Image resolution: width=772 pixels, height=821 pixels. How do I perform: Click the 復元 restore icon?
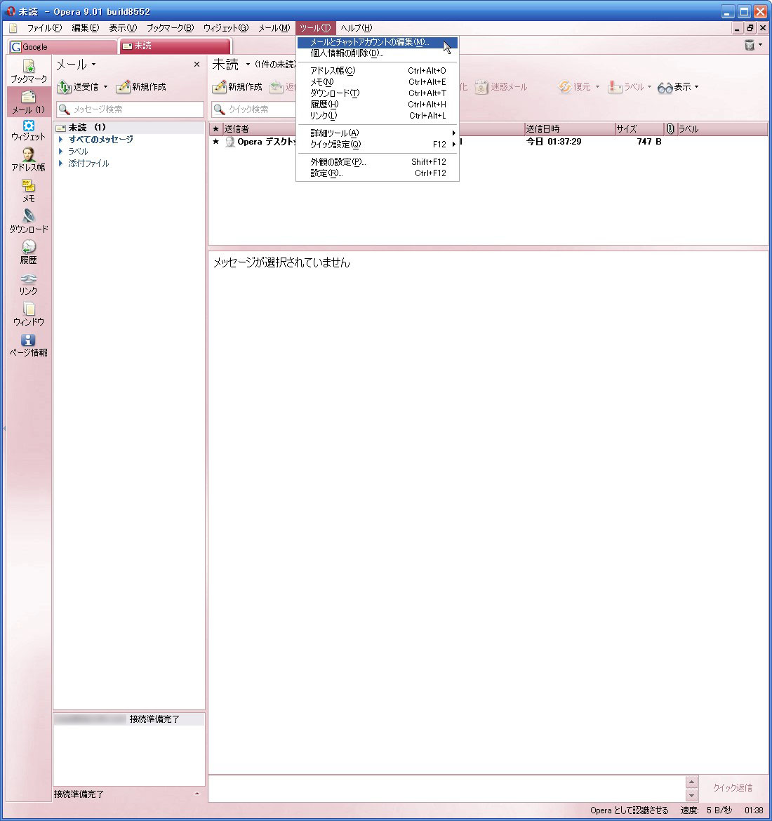pos(564,87)
